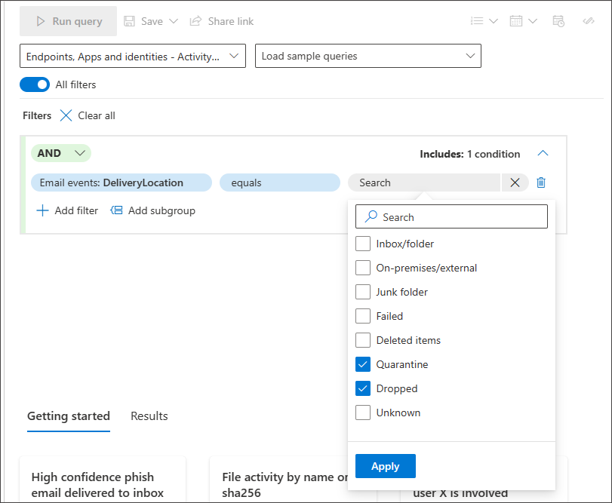This screenshot has height=503, width=612.
Task: Clear the filter value with X icon
Action: point(515,182)
